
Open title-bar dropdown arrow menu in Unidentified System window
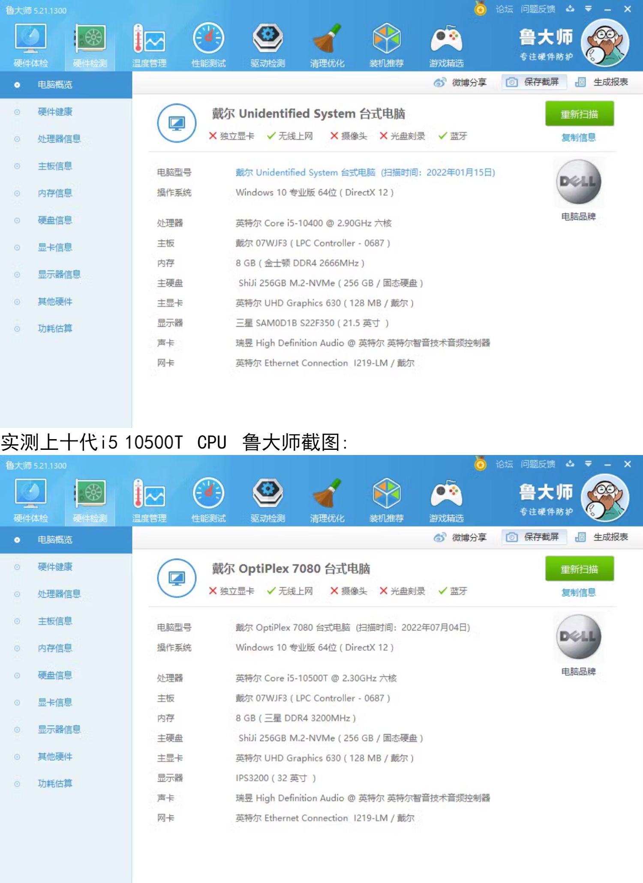[588, 9]
